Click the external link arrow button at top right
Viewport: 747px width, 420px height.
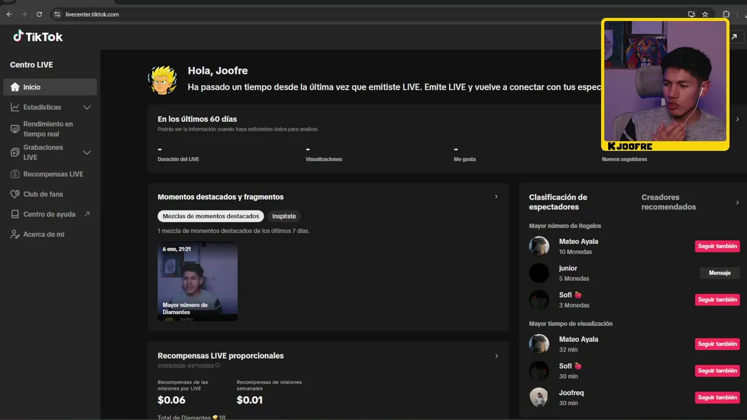coord(734,37)
